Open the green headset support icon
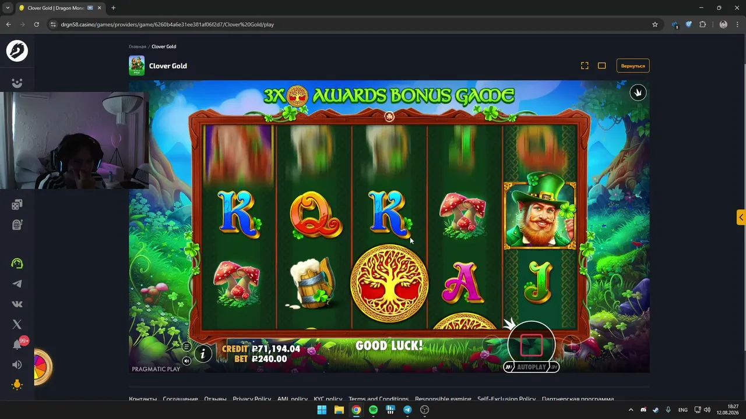This screenshot has width=746, height=419. click(17, 264)
